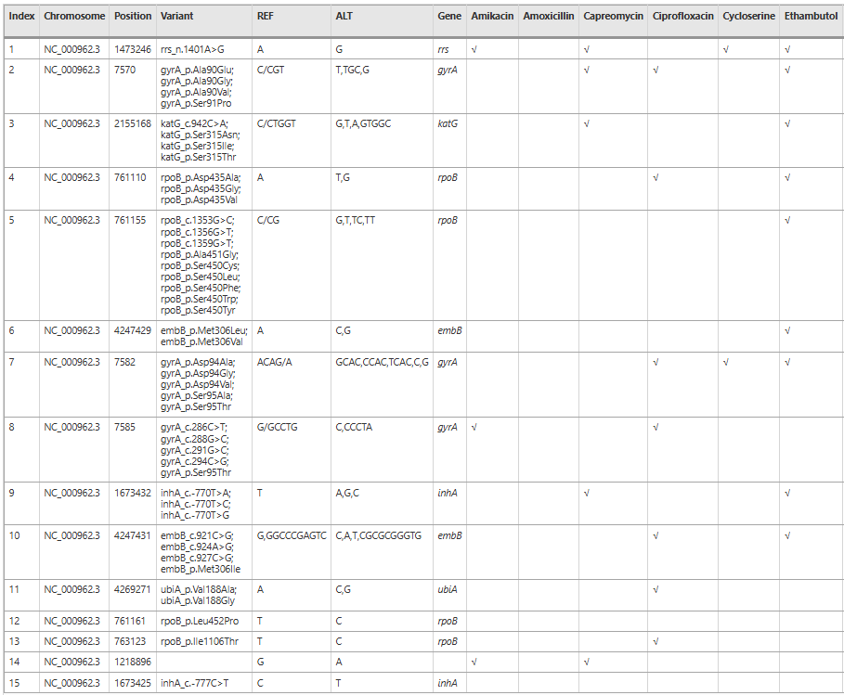This screenshot has width=844, height=695.
Task: Click the ubiA gene cell
Action: tap(448, 589)
